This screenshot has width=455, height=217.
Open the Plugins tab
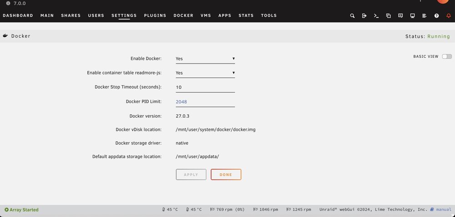155,15
